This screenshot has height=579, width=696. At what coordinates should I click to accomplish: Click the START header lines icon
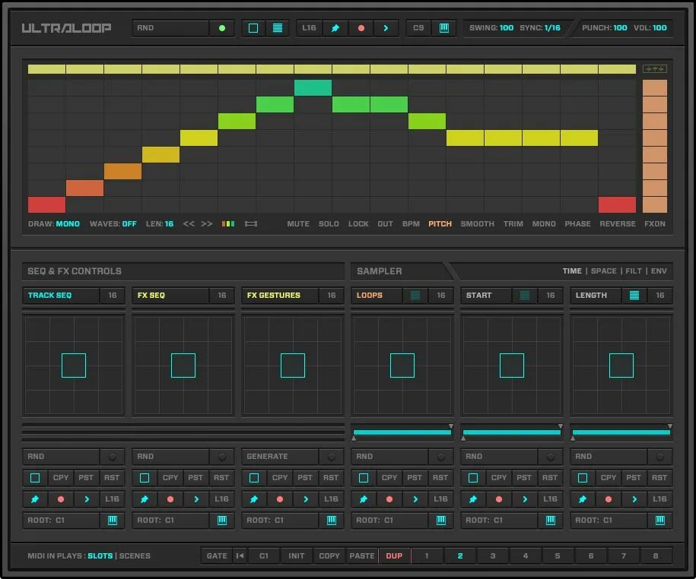click(525, 296)
